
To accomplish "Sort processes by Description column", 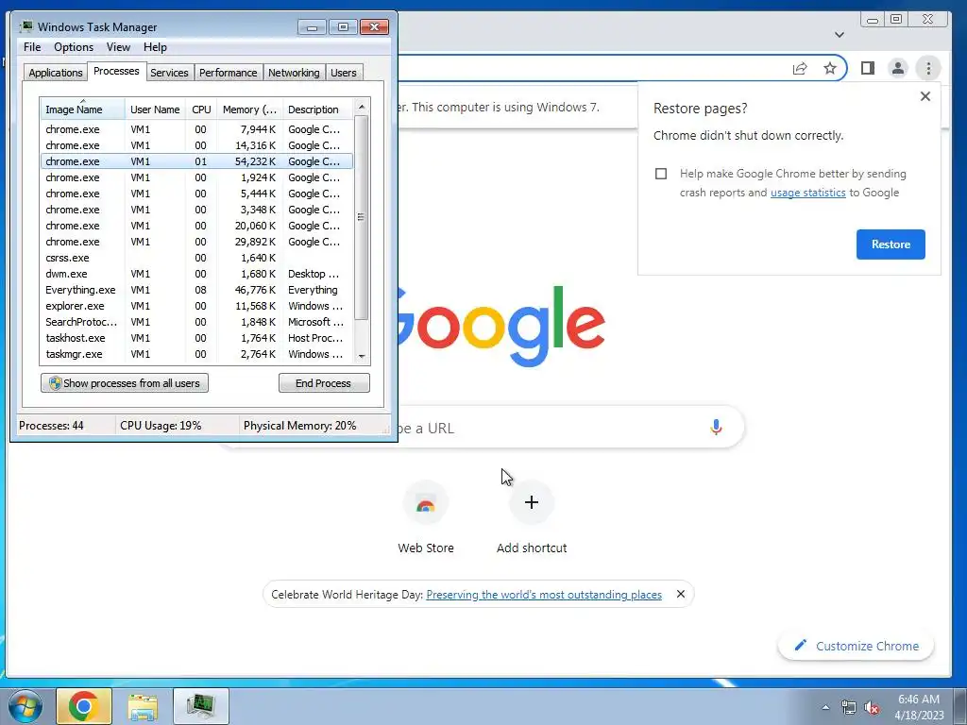I will [x=317, y=110].
